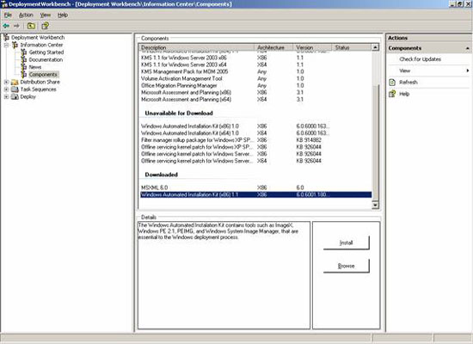Expand the Distribution Share tree node
Viewport: 473px width, 344px height.
pos(6,82)
